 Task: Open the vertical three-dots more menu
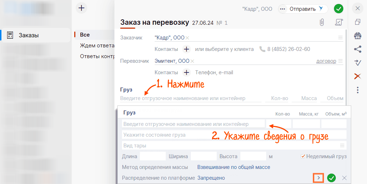click(x=358, y=90)
